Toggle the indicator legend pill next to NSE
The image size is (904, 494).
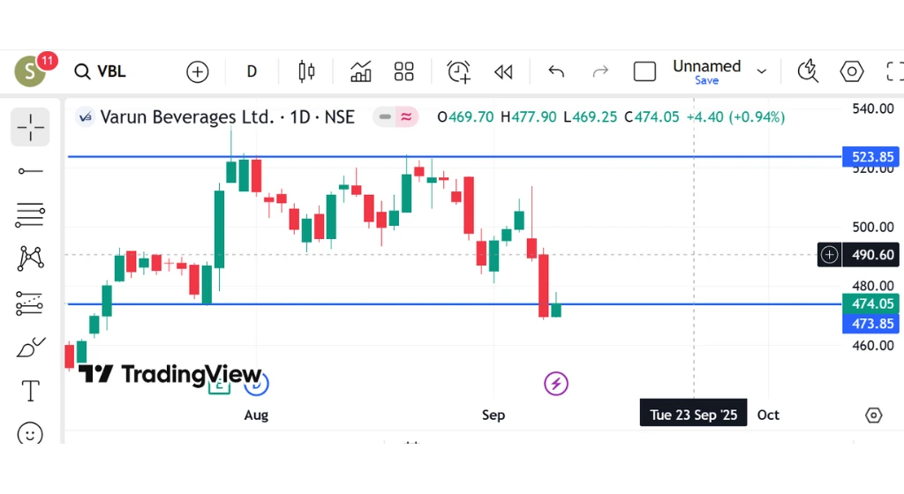pyautogui.click(x=395, y=116)
